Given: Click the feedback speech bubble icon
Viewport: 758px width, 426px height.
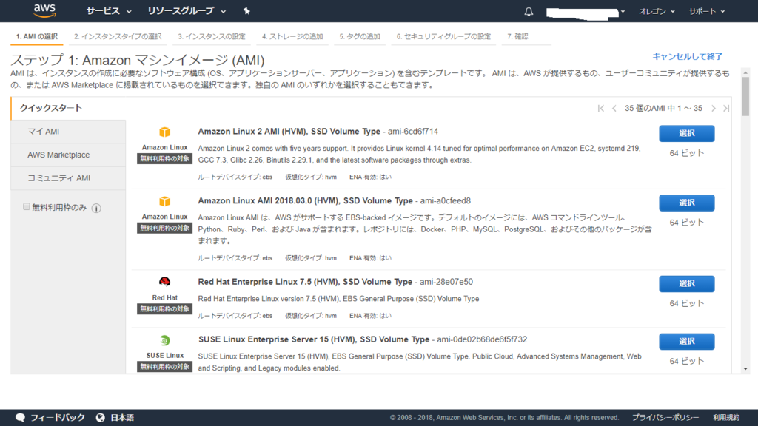Looking at the screenshot, I should [20, 418].
